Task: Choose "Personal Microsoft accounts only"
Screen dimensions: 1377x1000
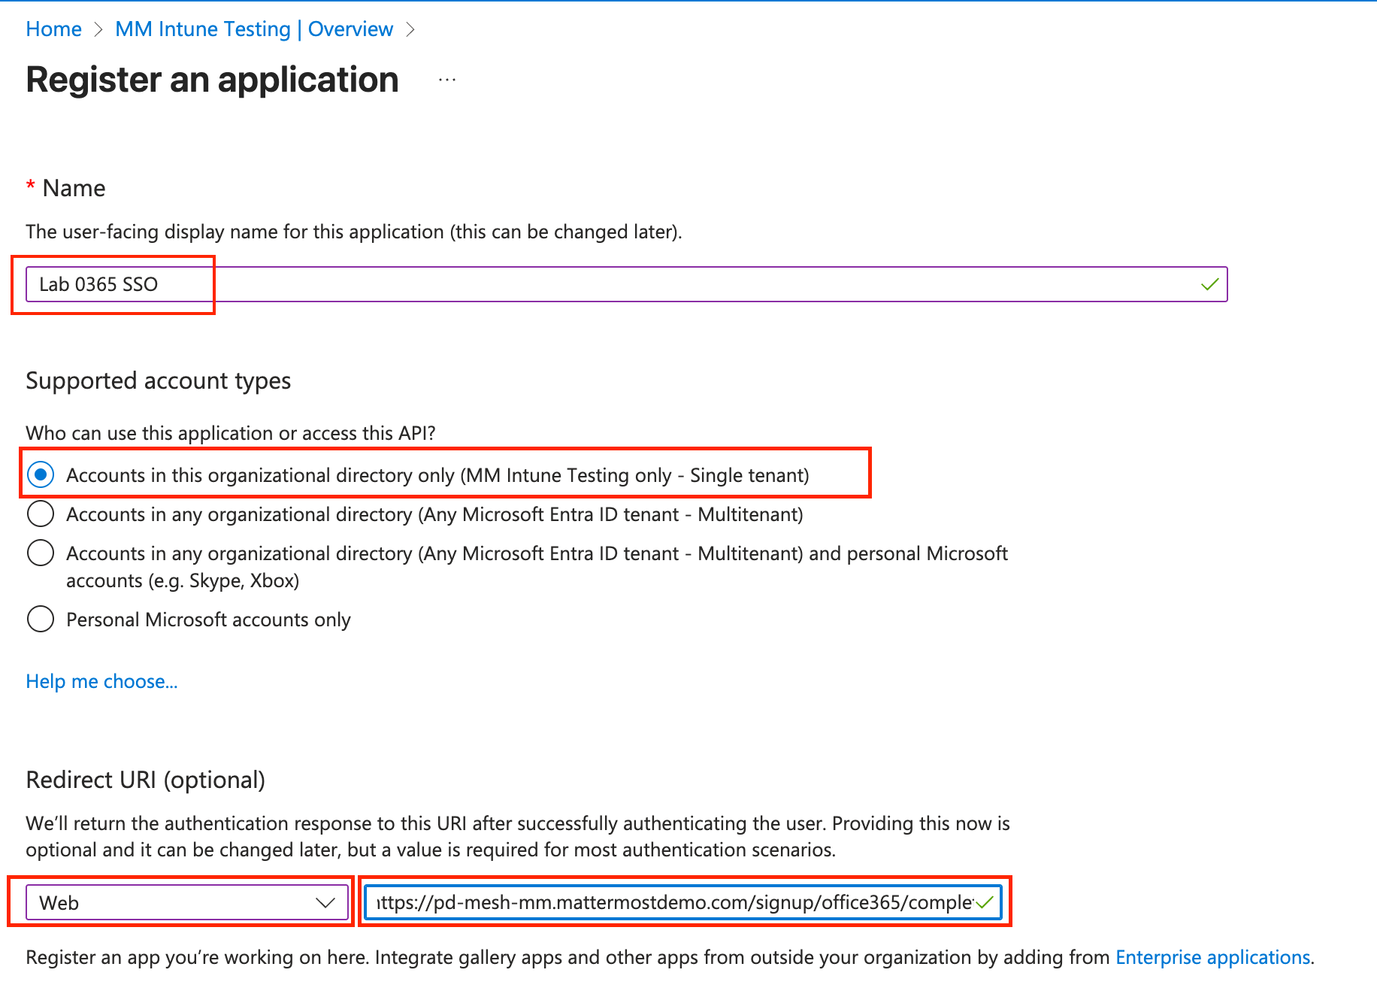Action: [x=41, y=619]
